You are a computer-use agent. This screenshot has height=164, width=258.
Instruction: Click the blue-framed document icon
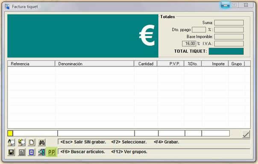click(x=32, y=152)
